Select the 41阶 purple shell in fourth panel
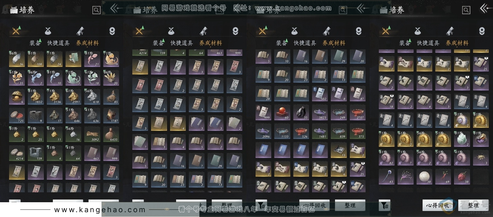Viewport: 493px width, 217px height. pyautogui.click(x=462, y=158)
